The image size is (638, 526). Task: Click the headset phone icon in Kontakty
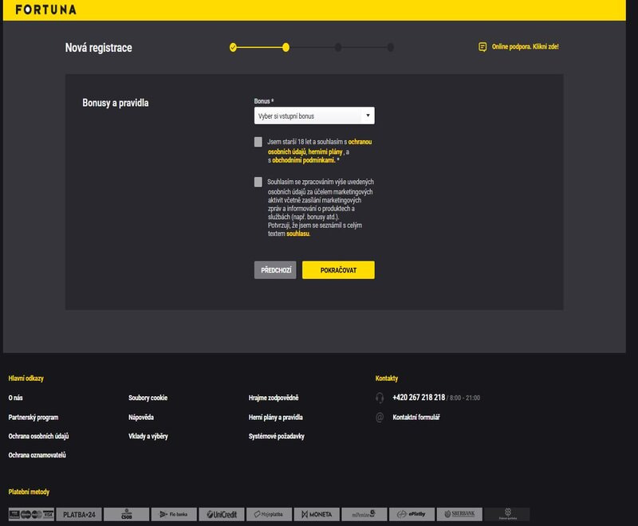pos(380,398)
